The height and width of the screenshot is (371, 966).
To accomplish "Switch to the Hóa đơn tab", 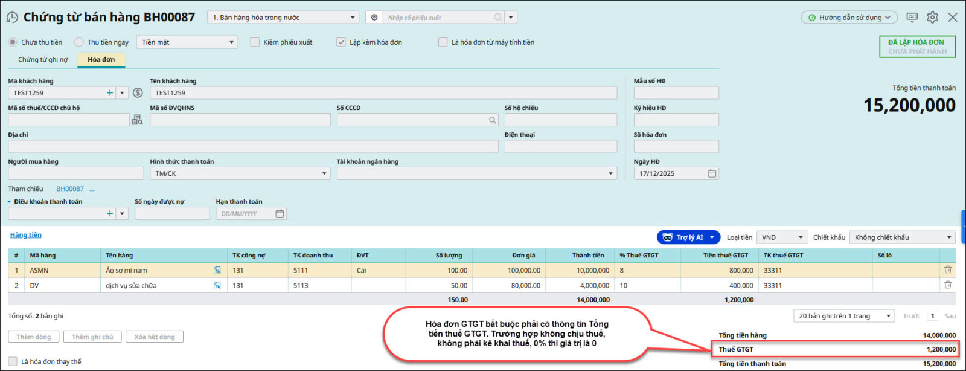I will point(101,60).
